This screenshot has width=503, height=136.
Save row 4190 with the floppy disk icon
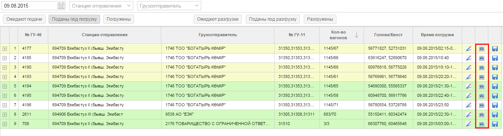pyautogui.click(x=495, y=67)
